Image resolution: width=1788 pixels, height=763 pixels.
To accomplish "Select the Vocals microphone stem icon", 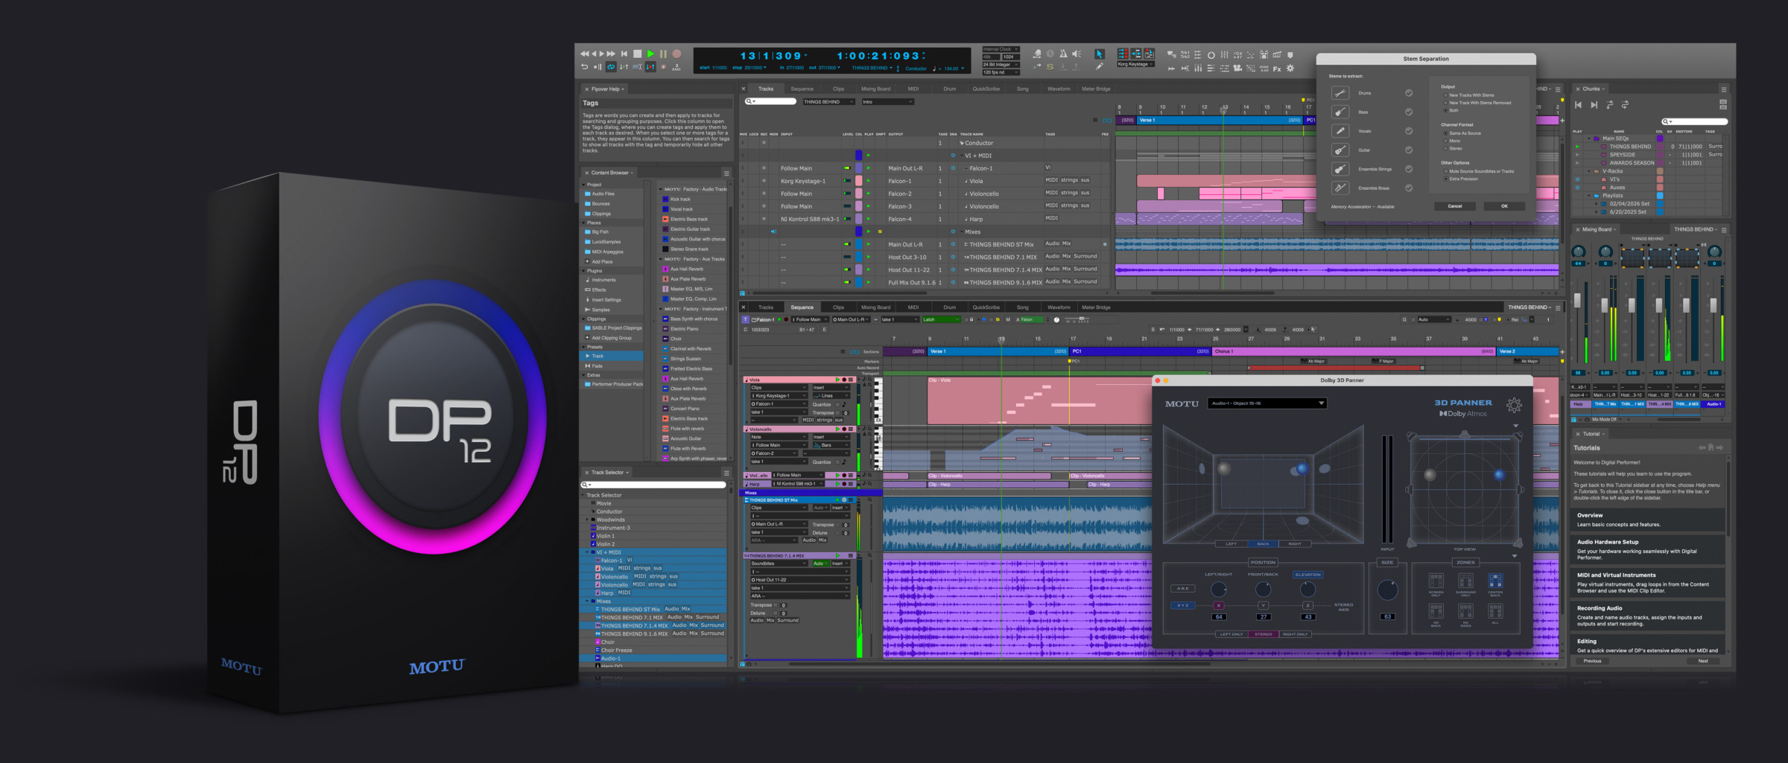I will 1340,131.
